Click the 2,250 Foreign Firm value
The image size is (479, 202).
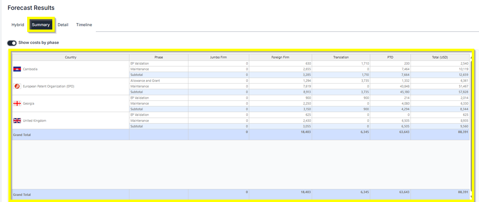307,103
